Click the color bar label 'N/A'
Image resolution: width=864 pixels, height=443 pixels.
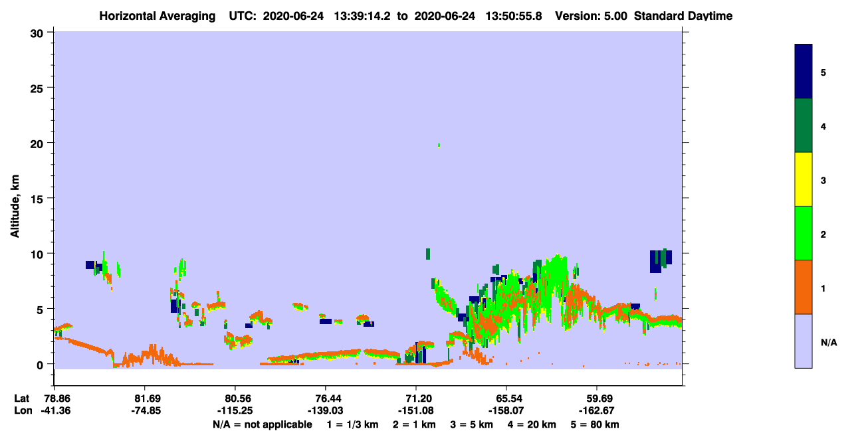[x=829, y=342]
